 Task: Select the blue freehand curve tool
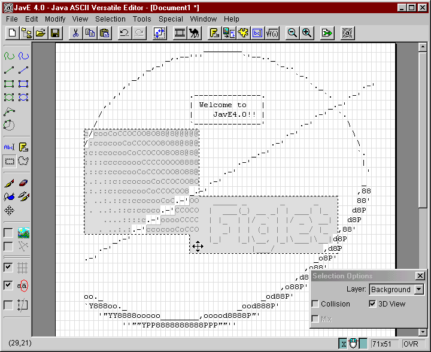pyautogui.click(x=23, y=56)
